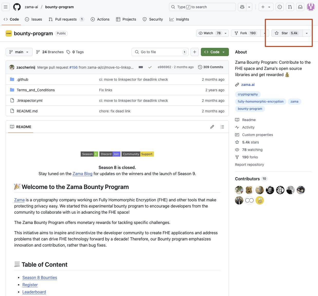Viewport: 318px width, 296px height.
Task: Open the Zama Blog link
Action: [82, 174]
